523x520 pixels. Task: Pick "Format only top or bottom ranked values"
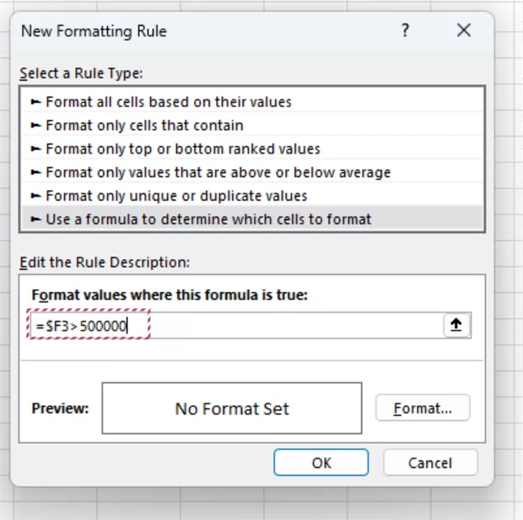point(183,149)
